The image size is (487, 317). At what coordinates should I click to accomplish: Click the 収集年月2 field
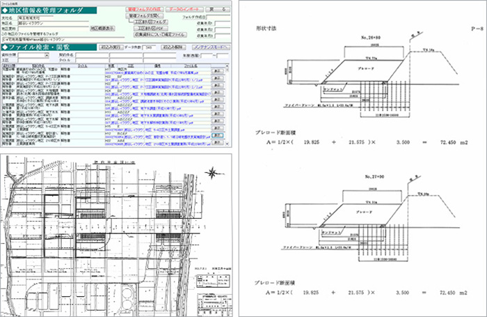223,29
